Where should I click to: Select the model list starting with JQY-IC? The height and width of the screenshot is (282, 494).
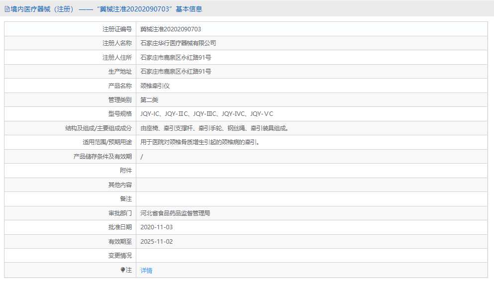(x=206, y=114)
